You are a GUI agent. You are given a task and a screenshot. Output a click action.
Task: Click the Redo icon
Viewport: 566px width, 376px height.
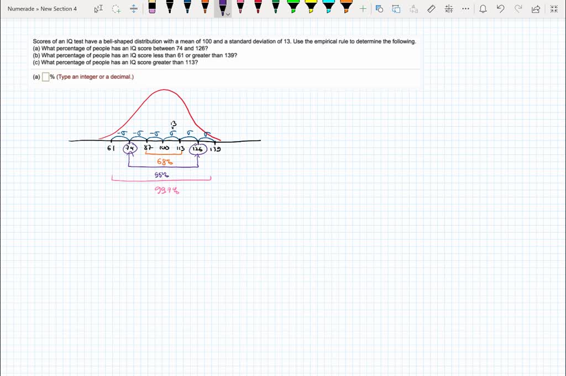point(518,8)
